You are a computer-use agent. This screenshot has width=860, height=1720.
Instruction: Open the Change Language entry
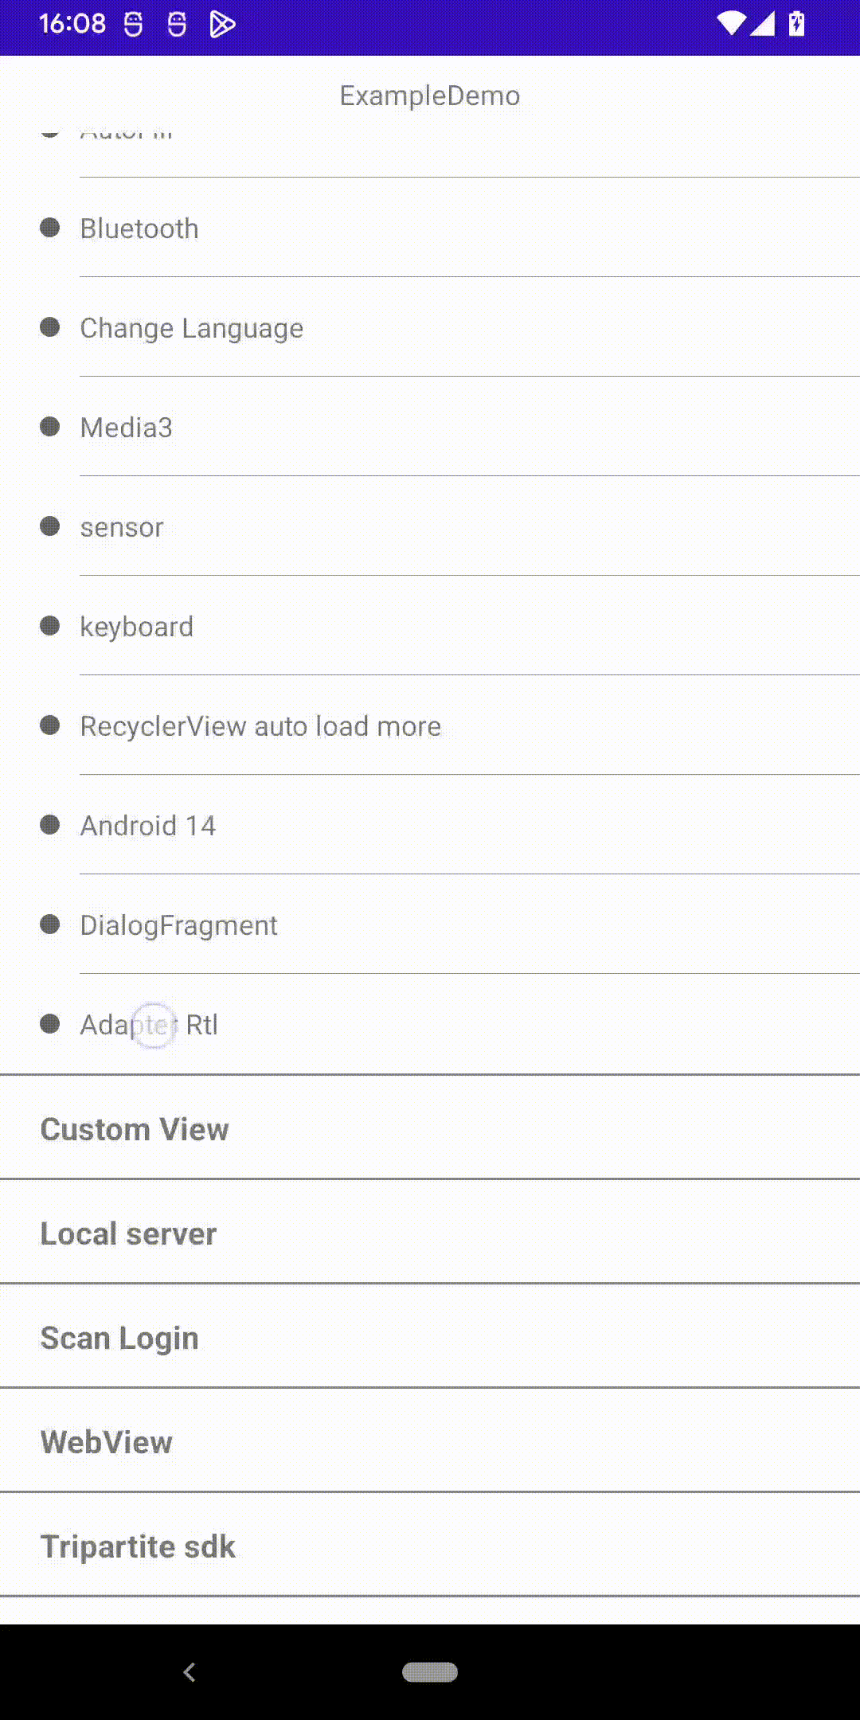[x=430, y=328]
